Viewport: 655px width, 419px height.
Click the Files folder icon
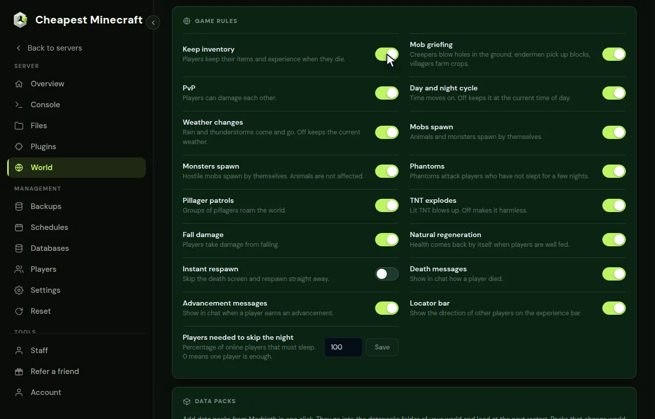[19, 126]
